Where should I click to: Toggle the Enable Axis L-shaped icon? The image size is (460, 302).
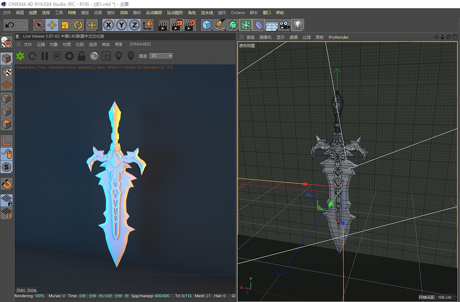tap(7, 141)
